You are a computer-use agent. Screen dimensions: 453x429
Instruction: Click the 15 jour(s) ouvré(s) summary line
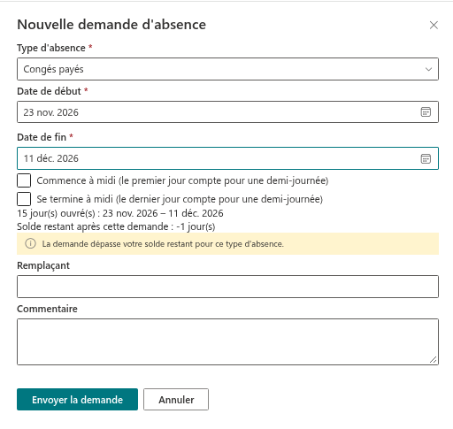pos(120,213)
